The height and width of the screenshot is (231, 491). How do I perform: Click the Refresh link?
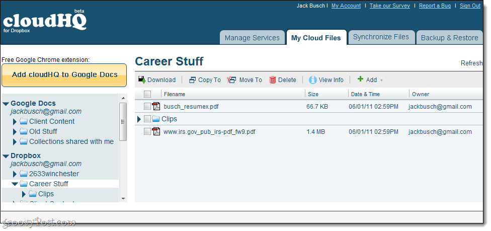click(x=471, y=63)
